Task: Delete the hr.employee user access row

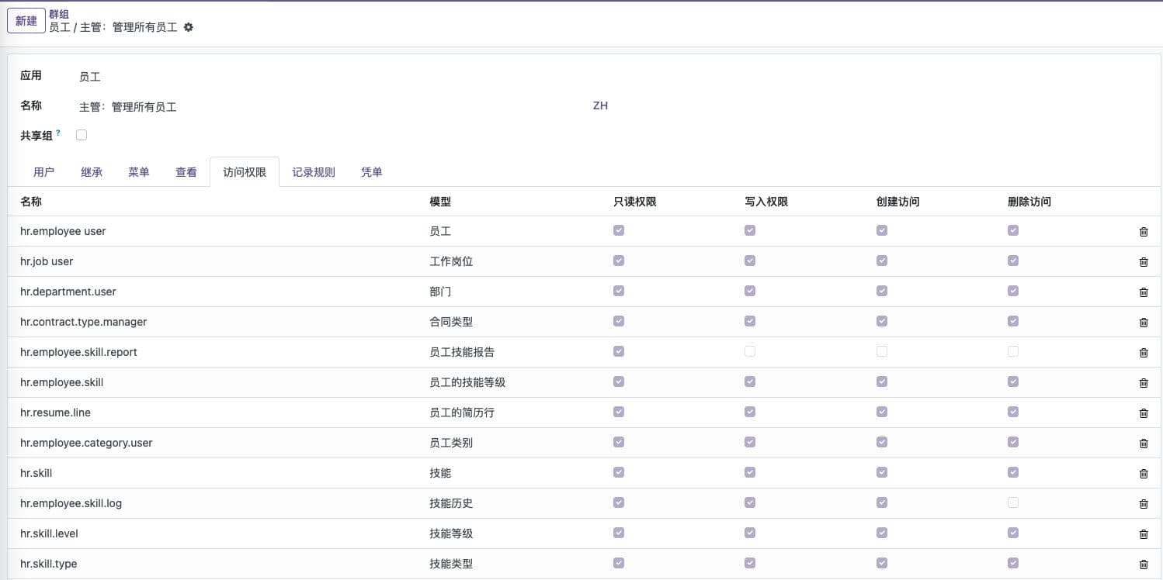Action: (1143, 232)
